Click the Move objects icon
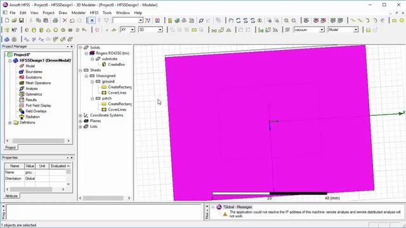 pos(214,30)
